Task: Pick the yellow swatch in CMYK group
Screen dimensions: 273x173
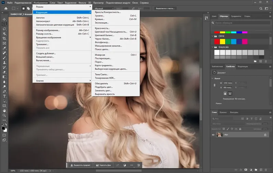Action: tap(222, 41)
